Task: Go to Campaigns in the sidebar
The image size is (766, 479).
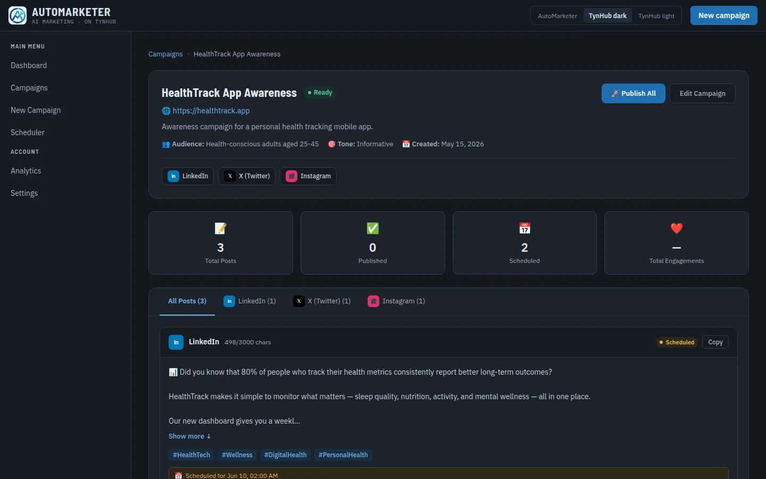Action: click(65, 88)
